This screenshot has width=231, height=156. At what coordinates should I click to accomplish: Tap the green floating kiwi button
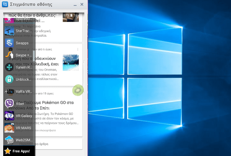78,90
